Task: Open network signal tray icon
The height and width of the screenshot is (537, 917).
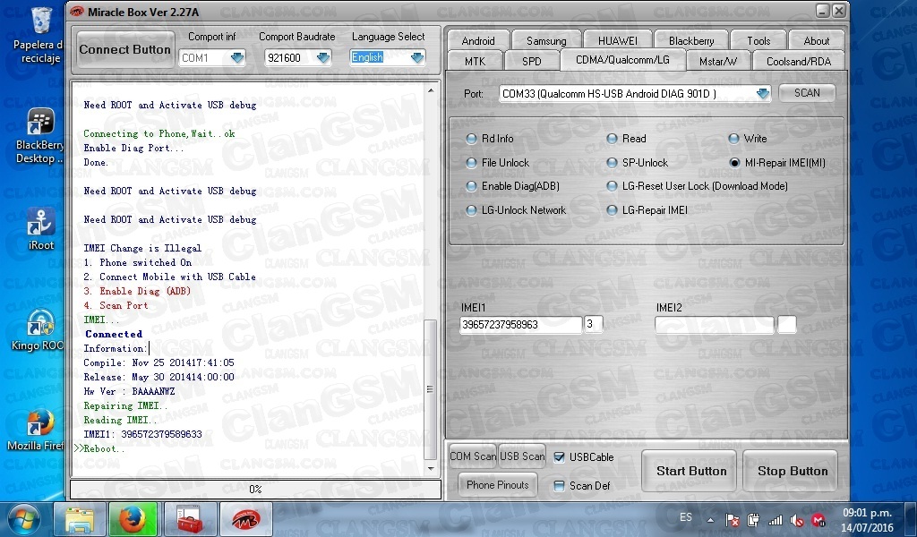Action: click(x=775, y=519)
